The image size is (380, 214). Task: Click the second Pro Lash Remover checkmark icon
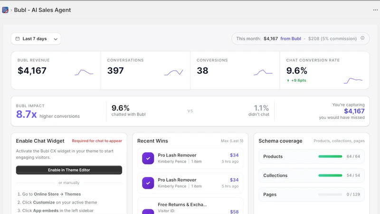point(148,183)
